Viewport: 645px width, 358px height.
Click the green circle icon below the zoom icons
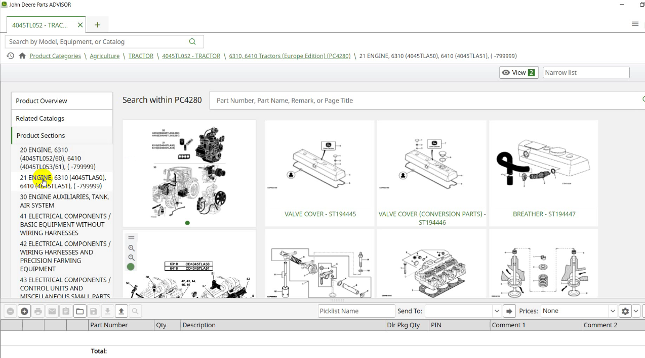coord(131,267)
